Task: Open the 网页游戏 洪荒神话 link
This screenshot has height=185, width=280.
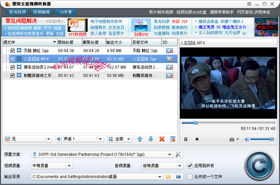Action: click(253, 12)
